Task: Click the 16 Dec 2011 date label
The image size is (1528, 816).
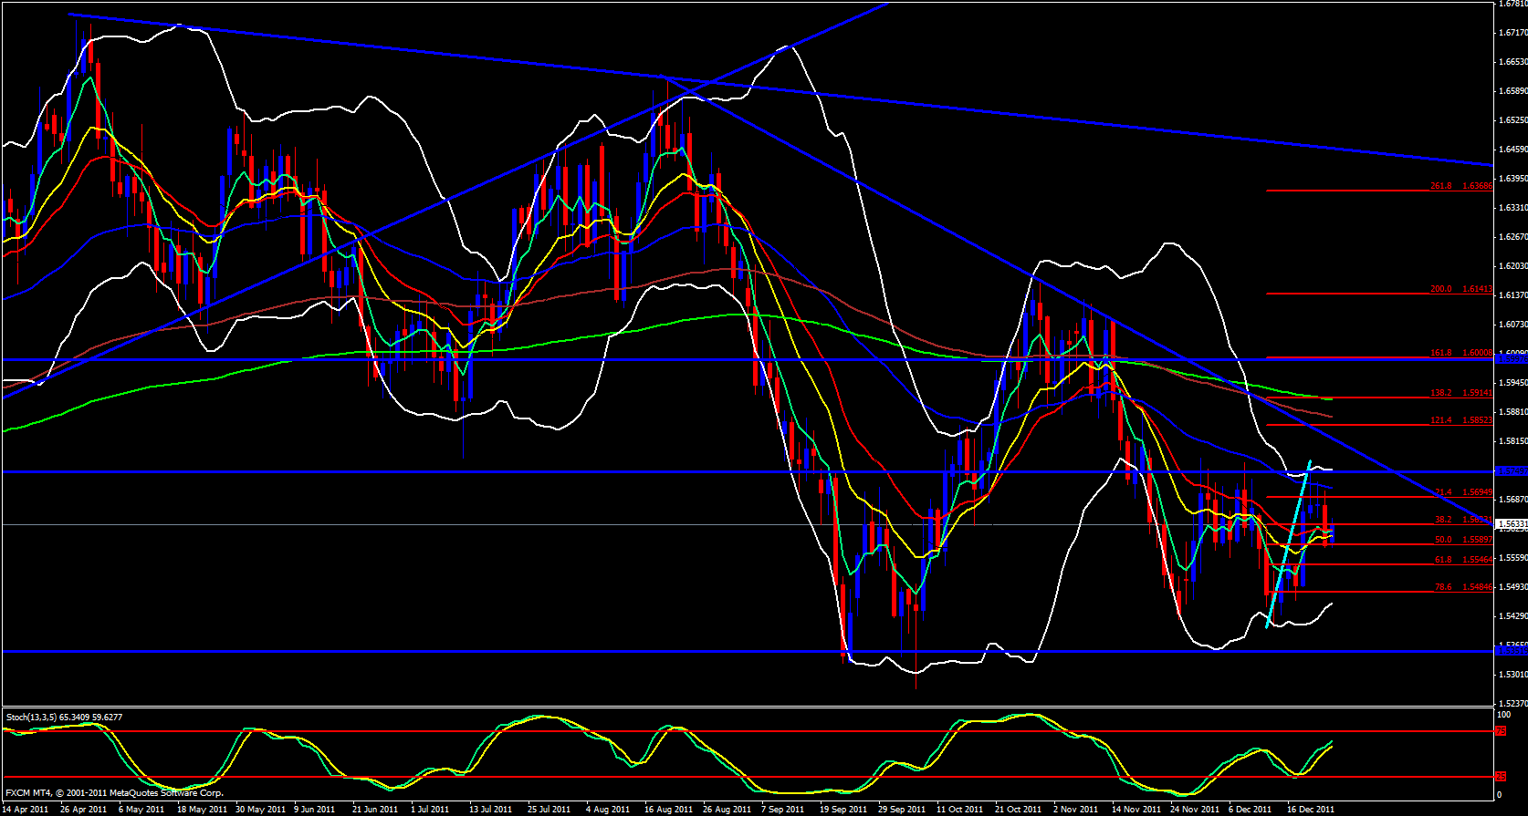Action: coord(1311,809)
